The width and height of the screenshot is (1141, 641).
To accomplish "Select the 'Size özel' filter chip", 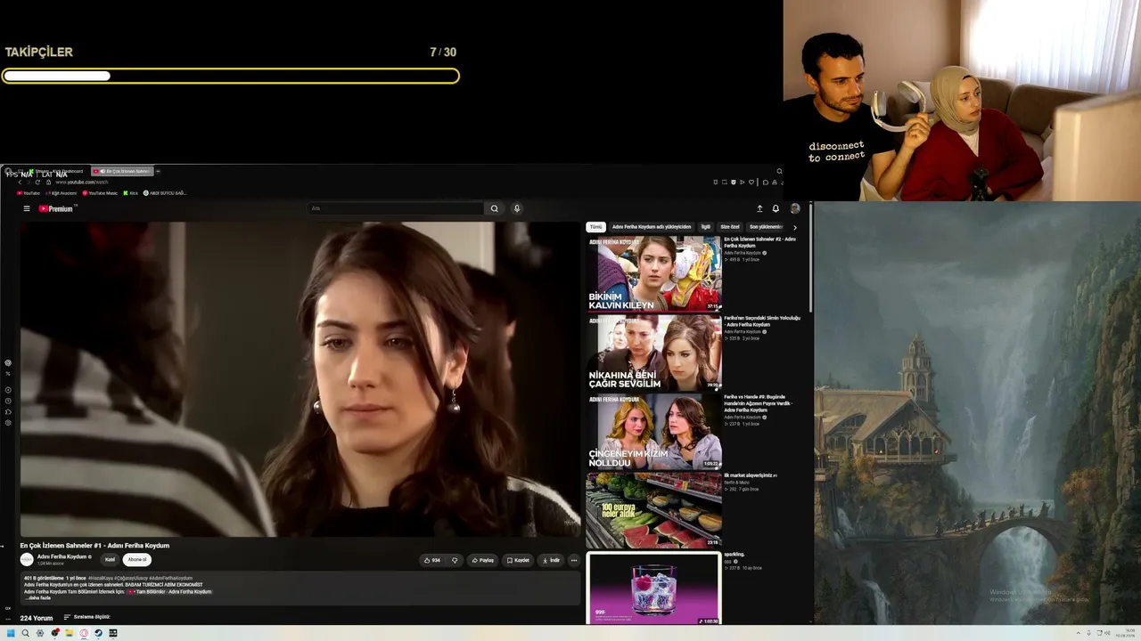I will pyautogui.click(x=730, y=227).
